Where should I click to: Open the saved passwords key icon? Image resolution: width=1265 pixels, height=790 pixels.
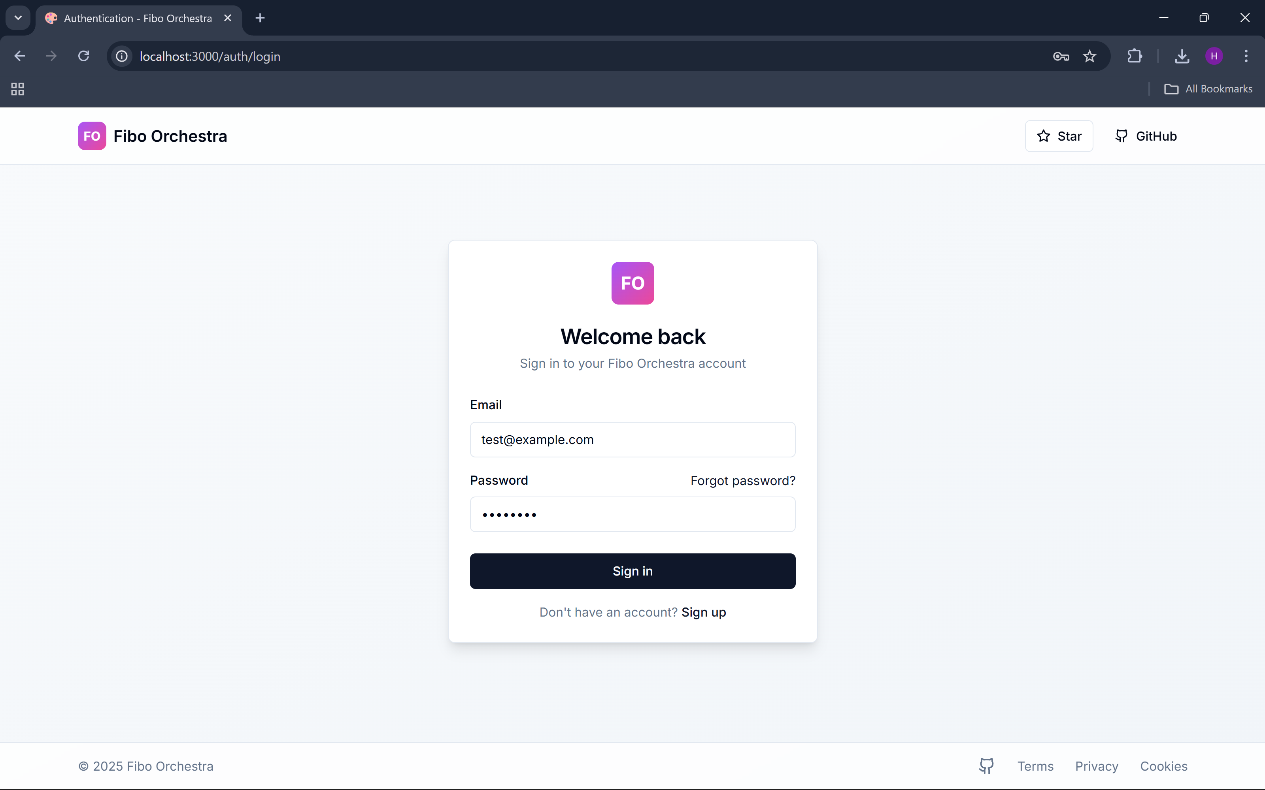(1061, 56)
